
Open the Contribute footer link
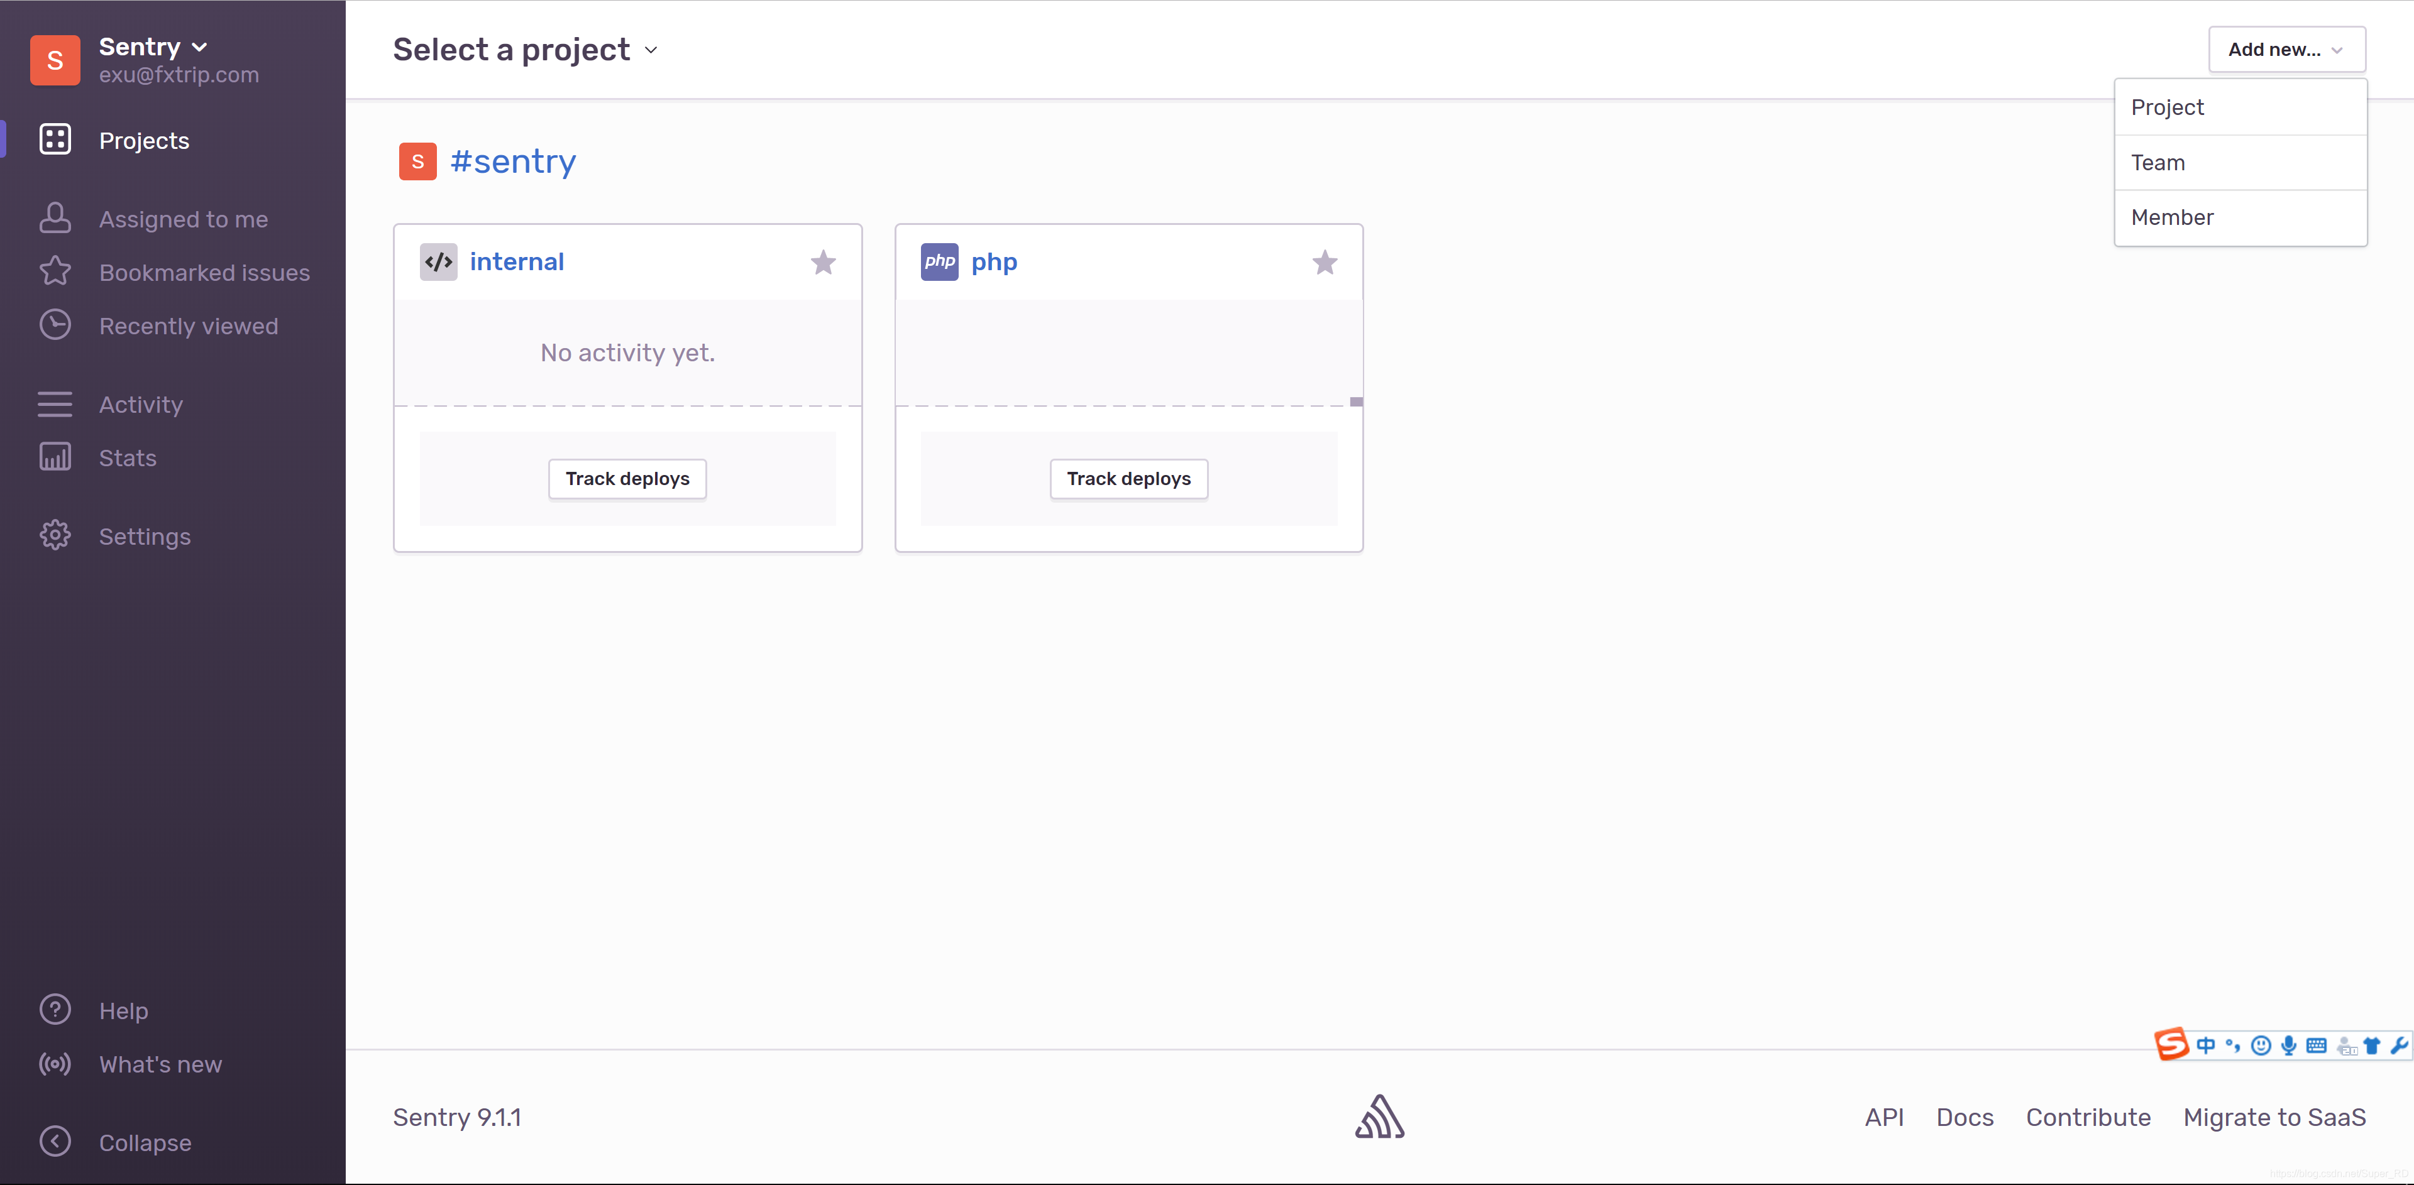pyautogui.click(x=2088, y=1118)
